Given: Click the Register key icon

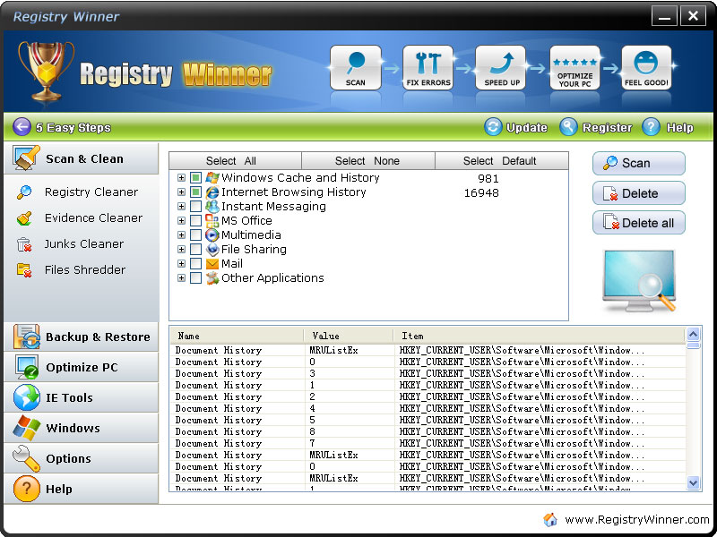Looking at the screenshot, I should [x=568, y=127].
